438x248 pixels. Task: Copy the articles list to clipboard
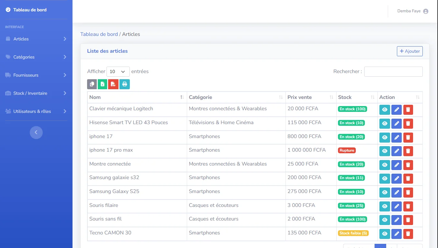(x=92, y=84)
